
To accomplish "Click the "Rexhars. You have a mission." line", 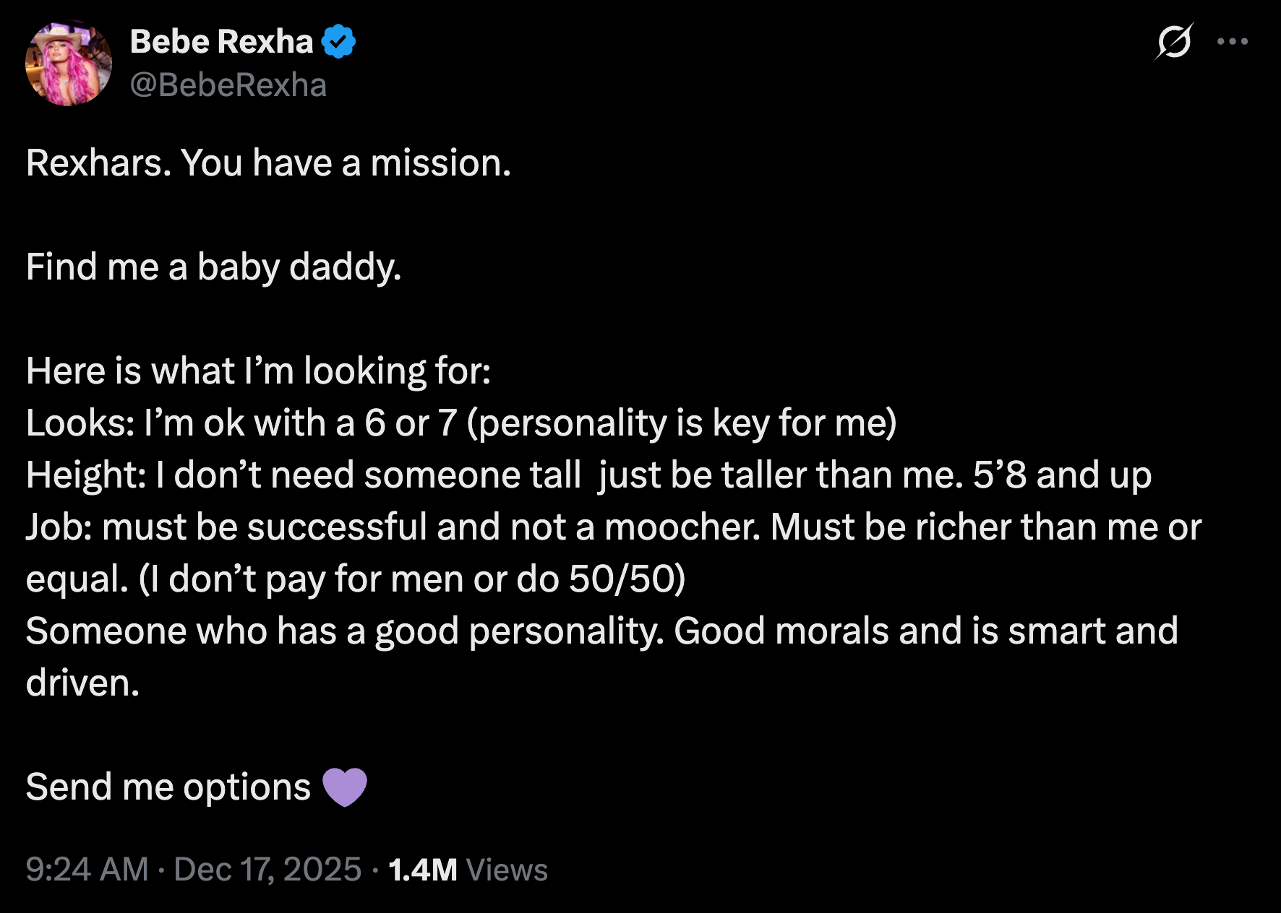I will pos(268,163).
